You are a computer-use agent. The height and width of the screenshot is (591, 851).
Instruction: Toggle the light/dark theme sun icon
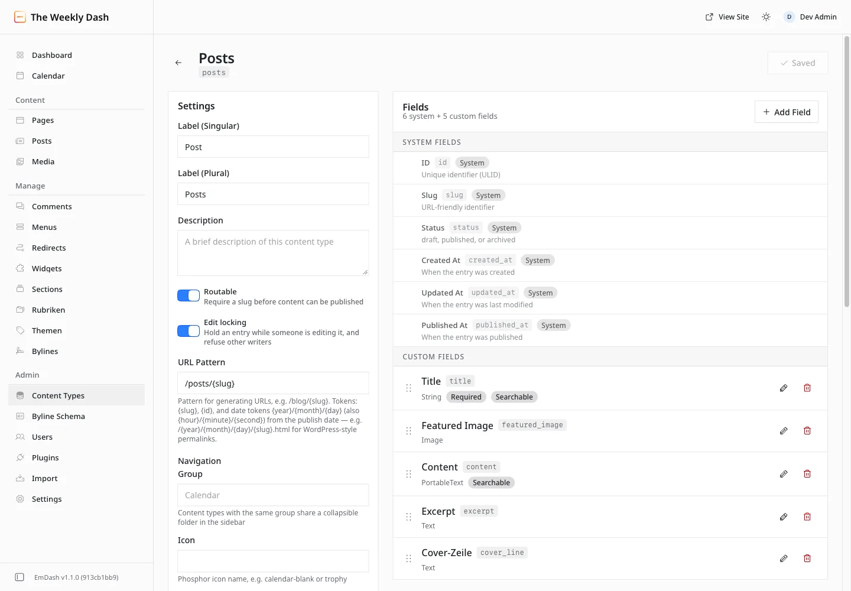coord(766,17)
